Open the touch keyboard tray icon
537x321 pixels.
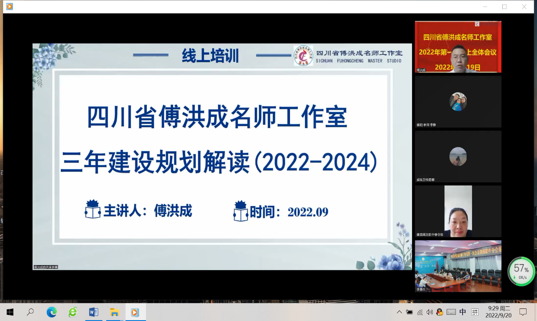point(451,312)
